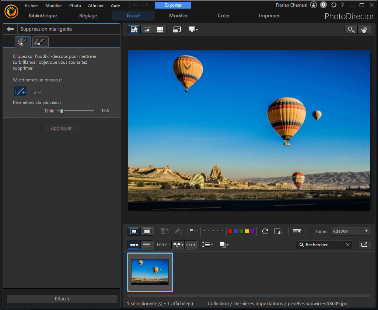Image resolution: width=378 pixels, height=310 pixels.
Task: Open settings gear icon in title bar
Action: coord(333,5)
